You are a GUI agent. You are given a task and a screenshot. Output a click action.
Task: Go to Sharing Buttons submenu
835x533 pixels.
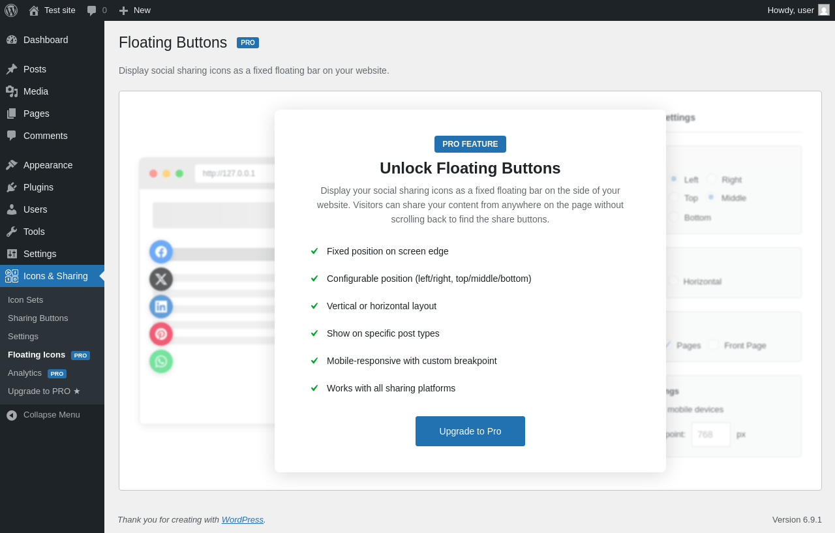tap(38, 318)
